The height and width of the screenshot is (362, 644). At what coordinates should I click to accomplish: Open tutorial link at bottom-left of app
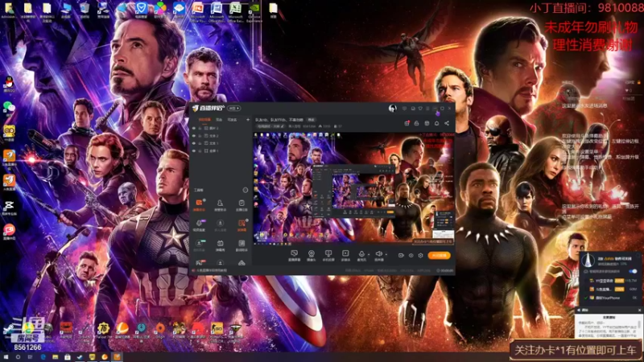coord(211,270)
